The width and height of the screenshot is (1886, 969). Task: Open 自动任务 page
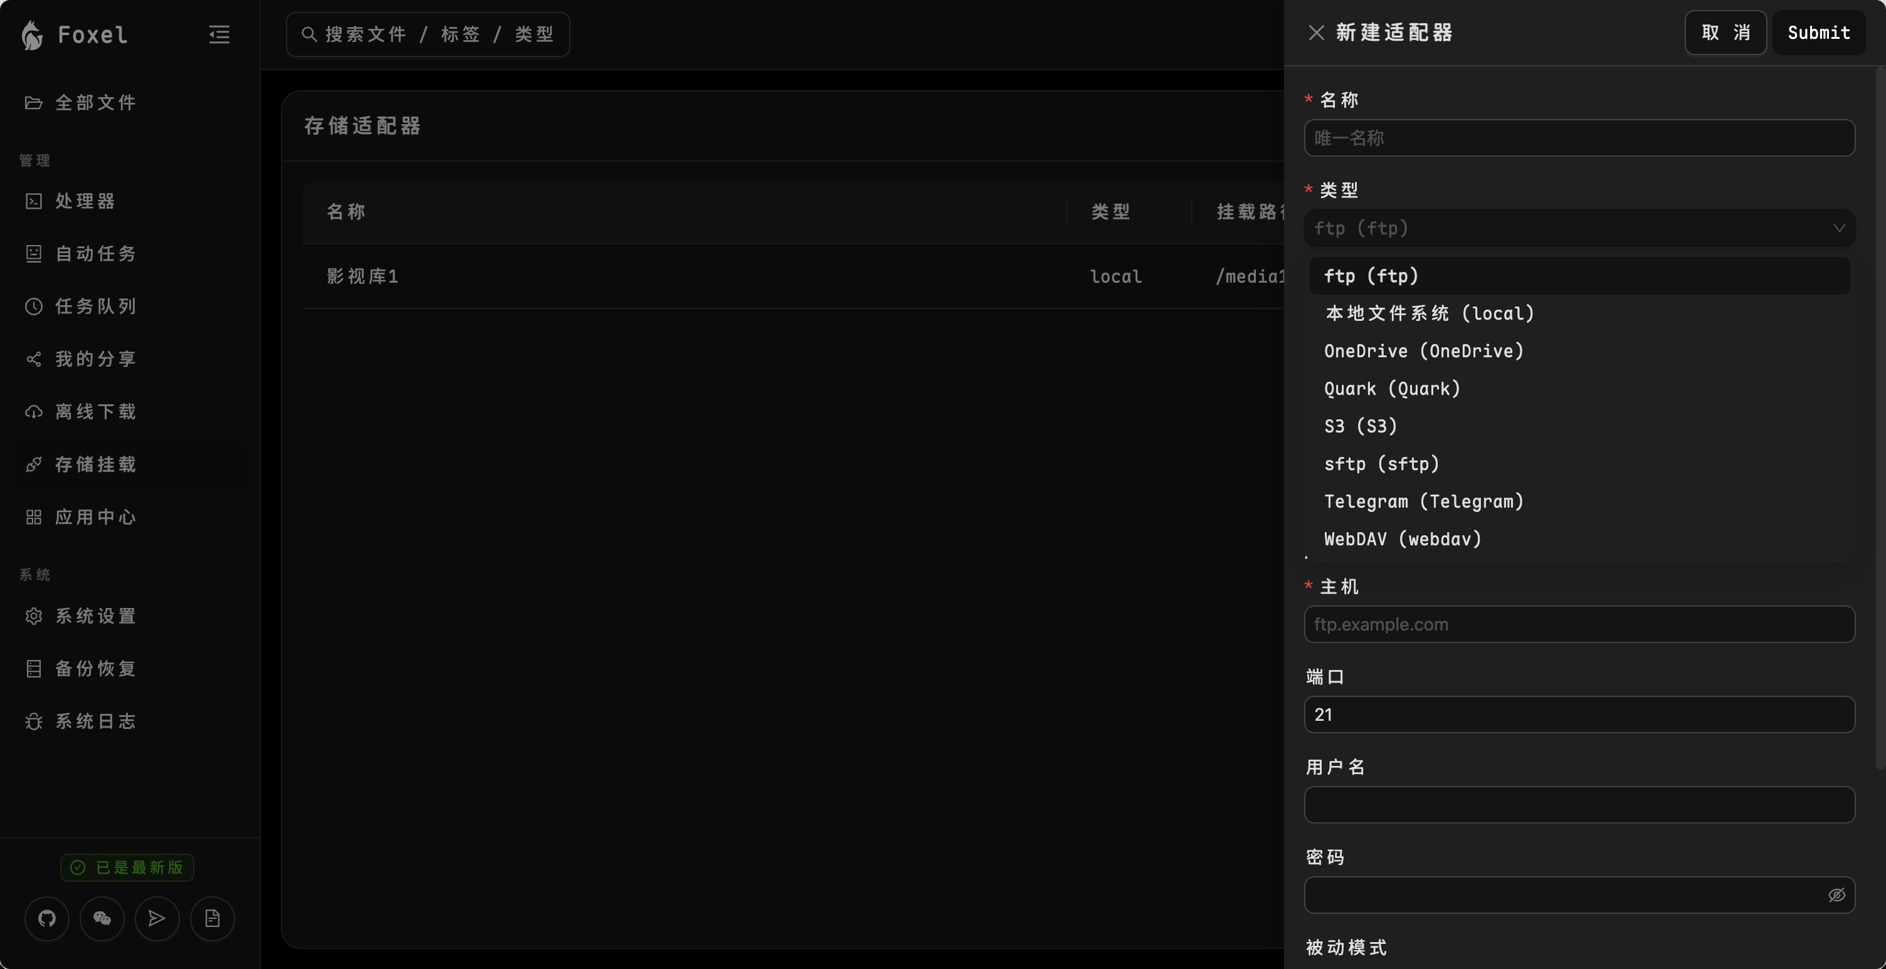(x=130, y=254)
